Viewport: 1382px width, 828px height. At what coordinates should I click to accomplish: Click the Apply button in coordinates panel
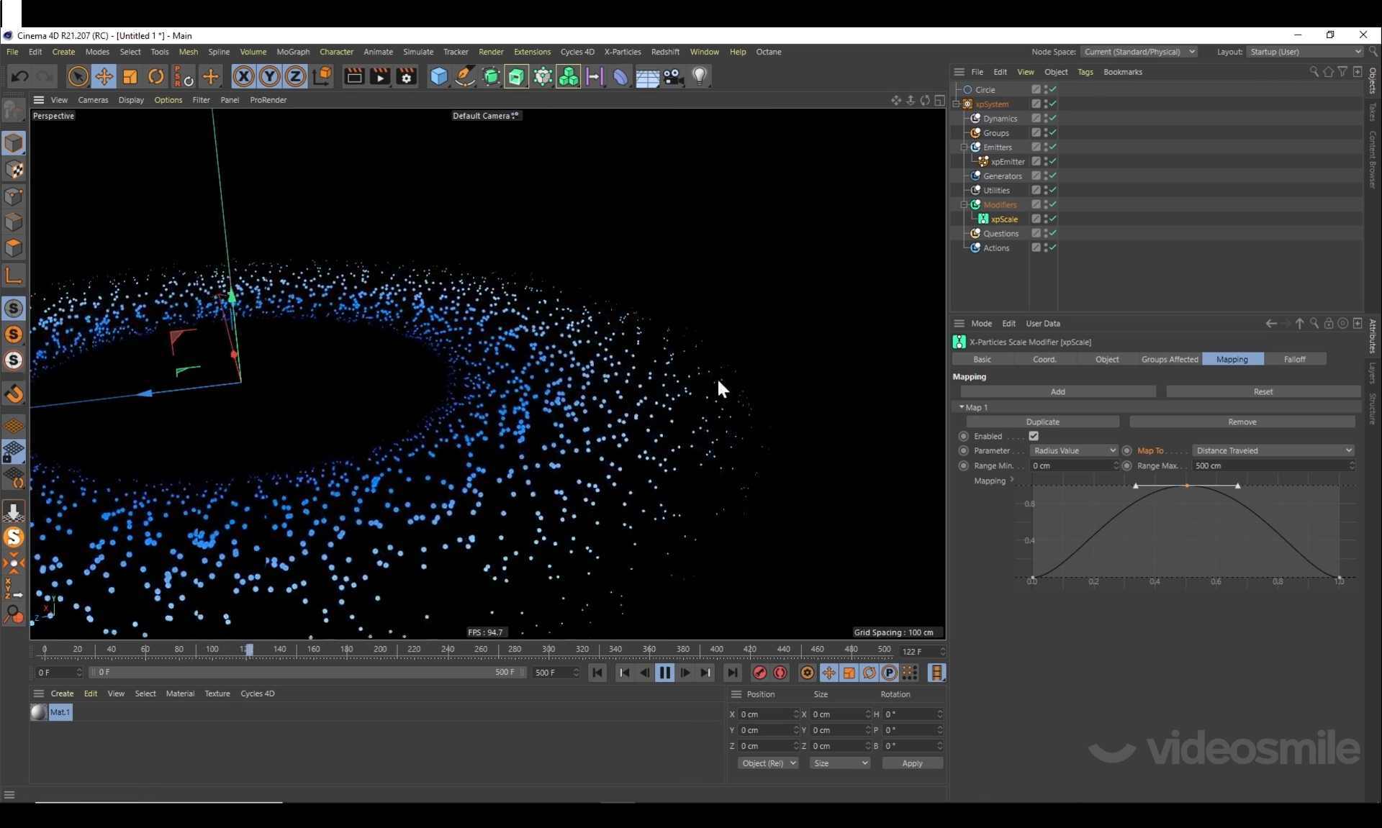[912, 763]
